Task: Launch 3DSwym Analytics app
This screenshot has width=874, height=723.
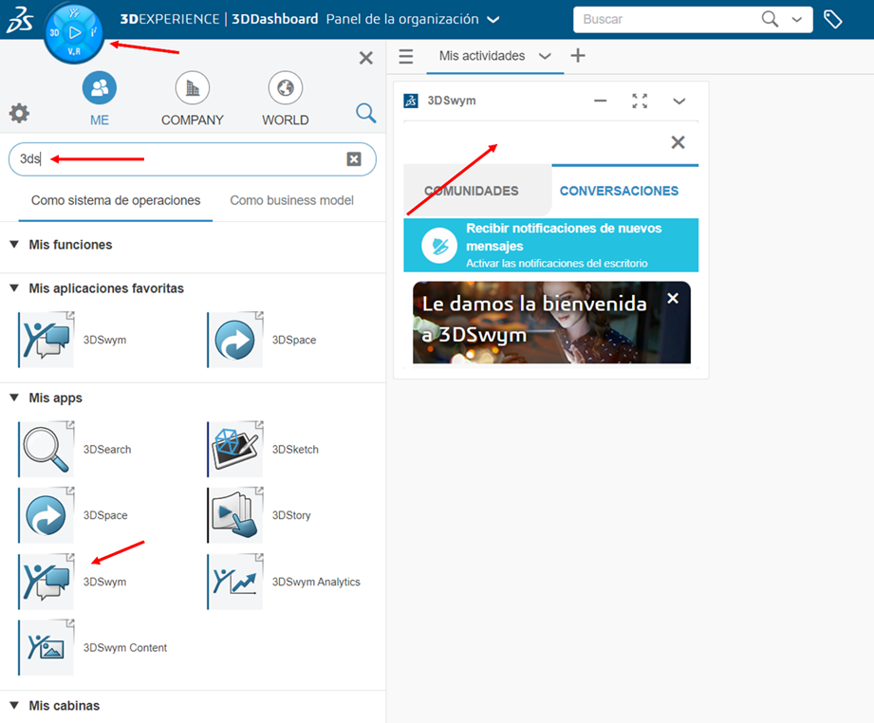Action: click(235, 582)
